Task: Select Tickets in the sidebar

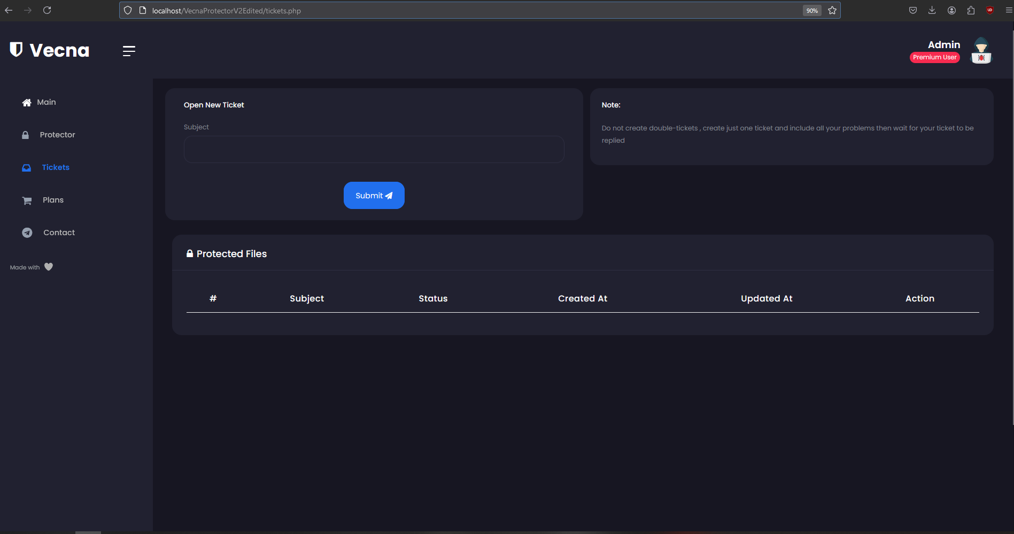Action: 56,167
